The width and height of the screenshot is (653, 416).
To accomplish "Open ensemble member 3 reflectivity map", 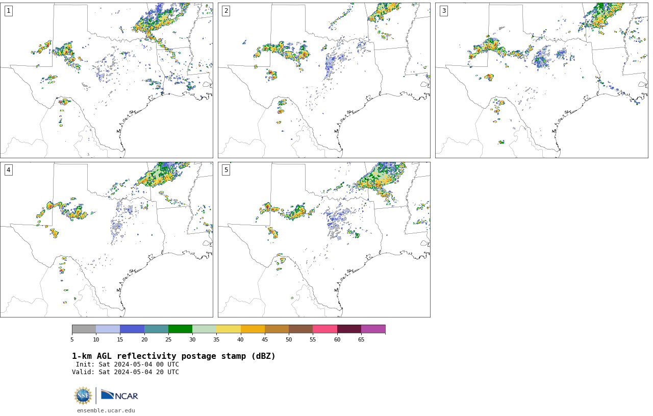I will (x=542, y=80).
